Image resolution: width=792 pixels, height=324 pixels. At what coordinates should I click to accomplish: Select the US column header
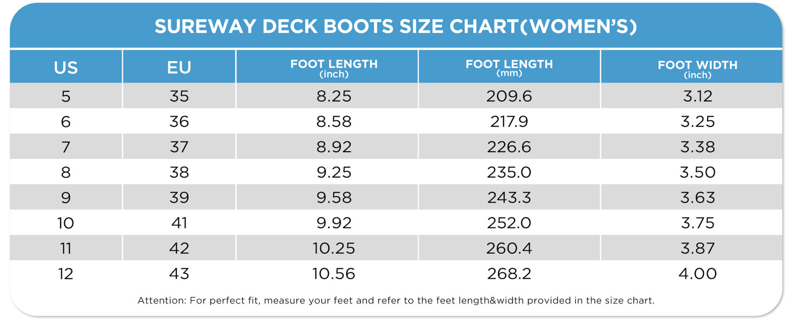click(x=65, y=67)
